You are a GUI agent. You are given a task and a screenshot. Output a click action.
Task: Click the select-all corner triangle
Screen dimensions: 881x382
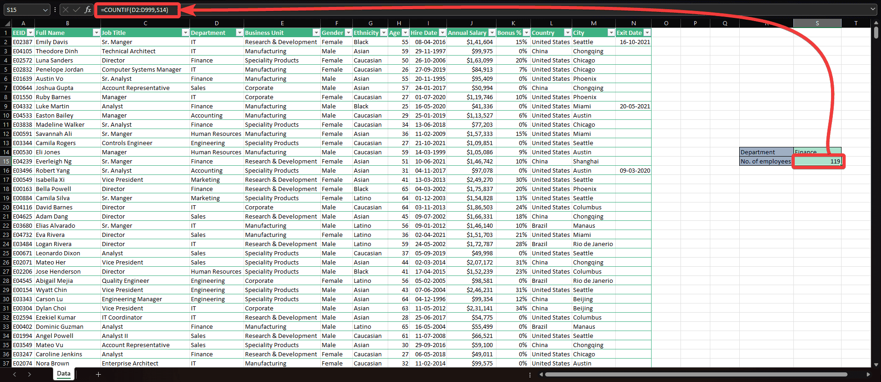tap(7, 23)
